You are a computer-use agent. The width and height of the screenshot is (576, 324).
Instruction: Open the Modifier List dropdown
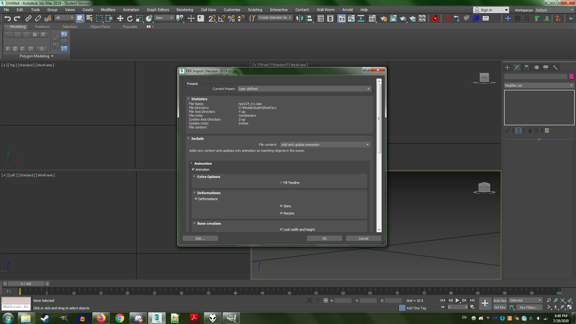point(539,85)
